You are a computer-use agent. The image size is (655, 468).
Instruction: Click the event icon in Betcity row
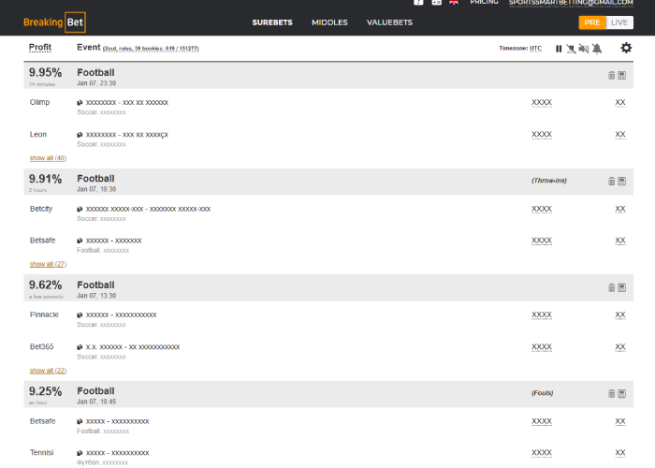(80, 209)
